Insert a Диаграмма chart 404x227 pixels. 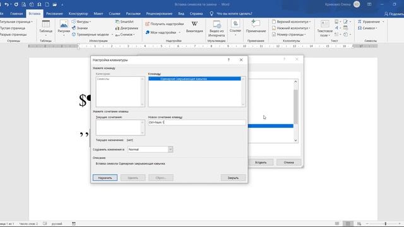coord(126,28)
